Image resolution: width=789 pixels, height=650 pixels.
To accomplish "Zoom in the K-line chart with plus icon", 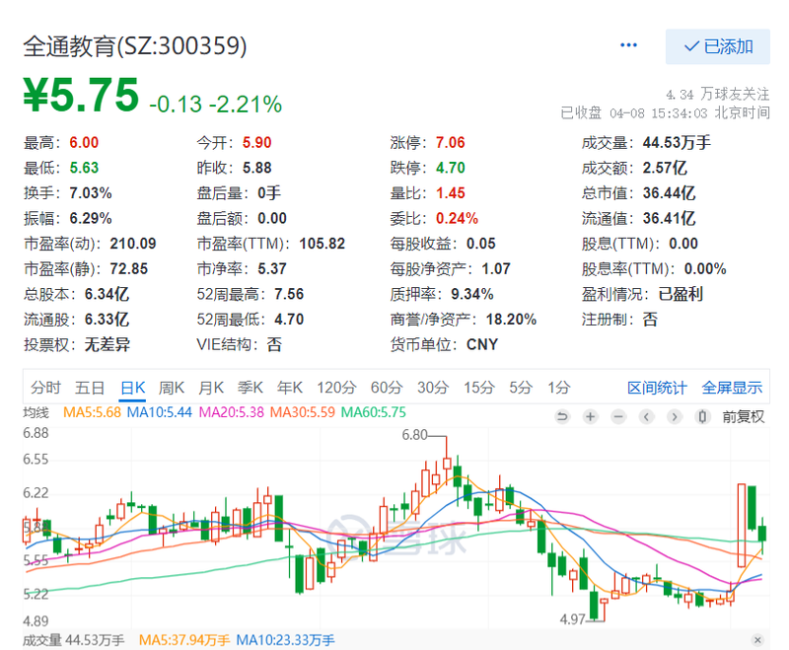I will pos(590,416).
